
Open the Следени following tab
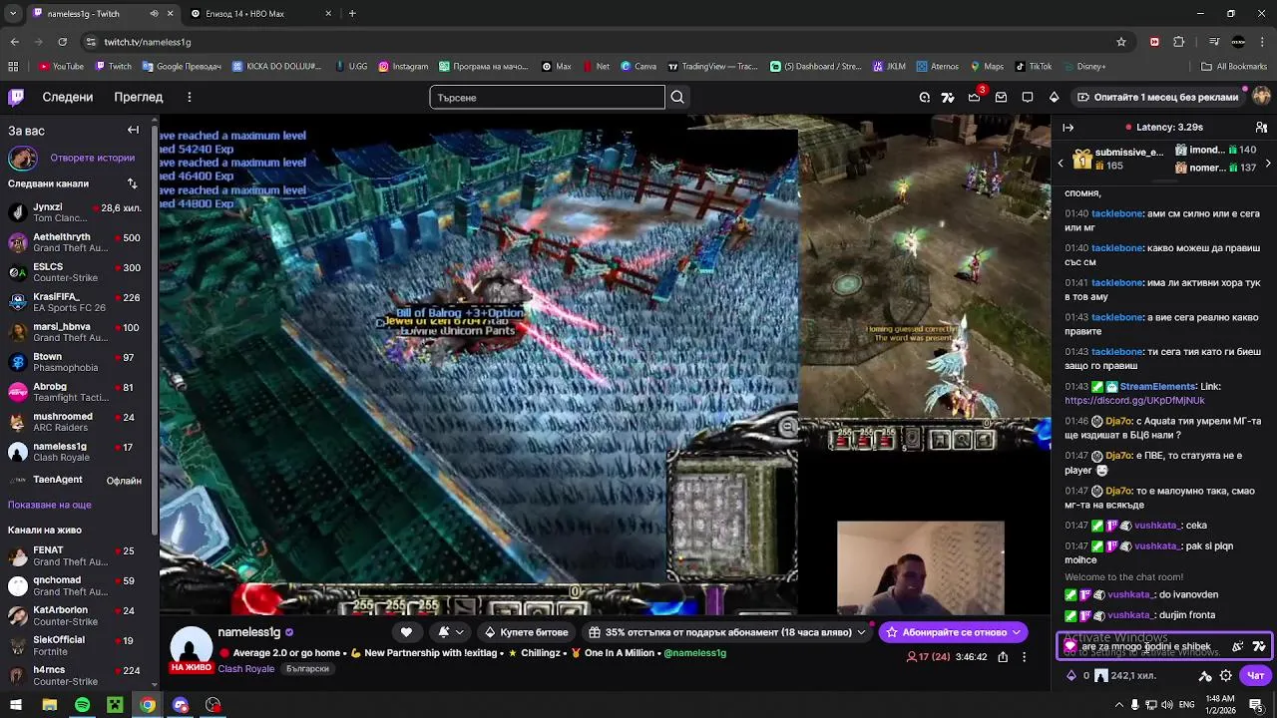[68, 97]
